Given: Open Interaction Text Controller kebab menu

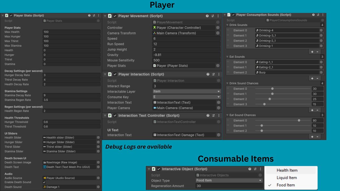Looking at the screenshot, I should pyautogui.click(x=218, y=116).
